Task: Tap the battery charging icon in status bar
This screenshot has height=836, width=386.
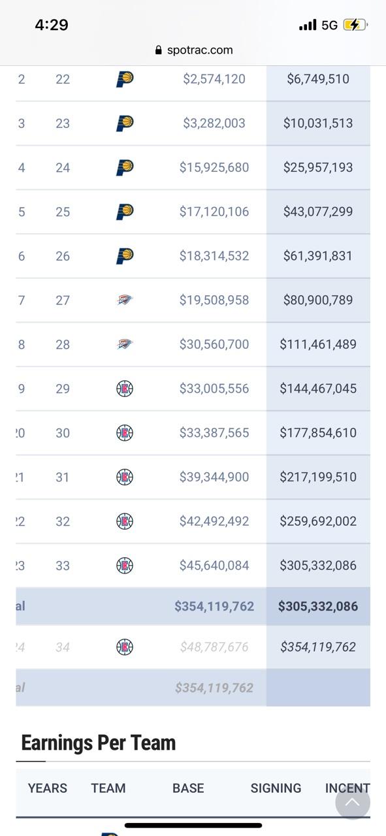Action: [x=355, y=25]
